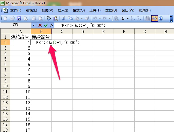Select column D header
Image resolution: width=174 pixels, height=132 pixels.
pos(83,31)
